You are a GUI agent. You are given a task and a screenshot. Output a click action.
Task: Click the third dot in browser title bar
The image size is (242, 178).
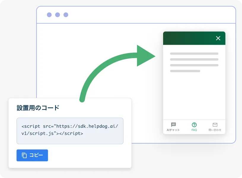(66, 15)
